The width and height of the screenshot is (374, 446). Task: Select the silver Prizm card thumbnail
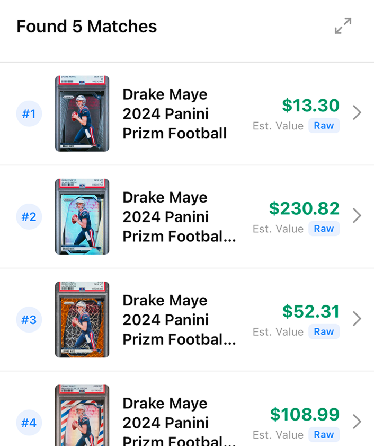82,216
